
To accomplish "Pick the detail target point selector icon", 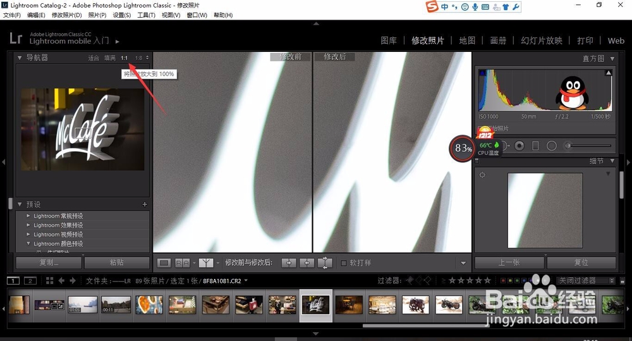I will pos(482,175).
